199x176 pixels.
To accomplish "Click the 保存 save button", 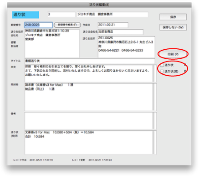I will pos(173,17).
